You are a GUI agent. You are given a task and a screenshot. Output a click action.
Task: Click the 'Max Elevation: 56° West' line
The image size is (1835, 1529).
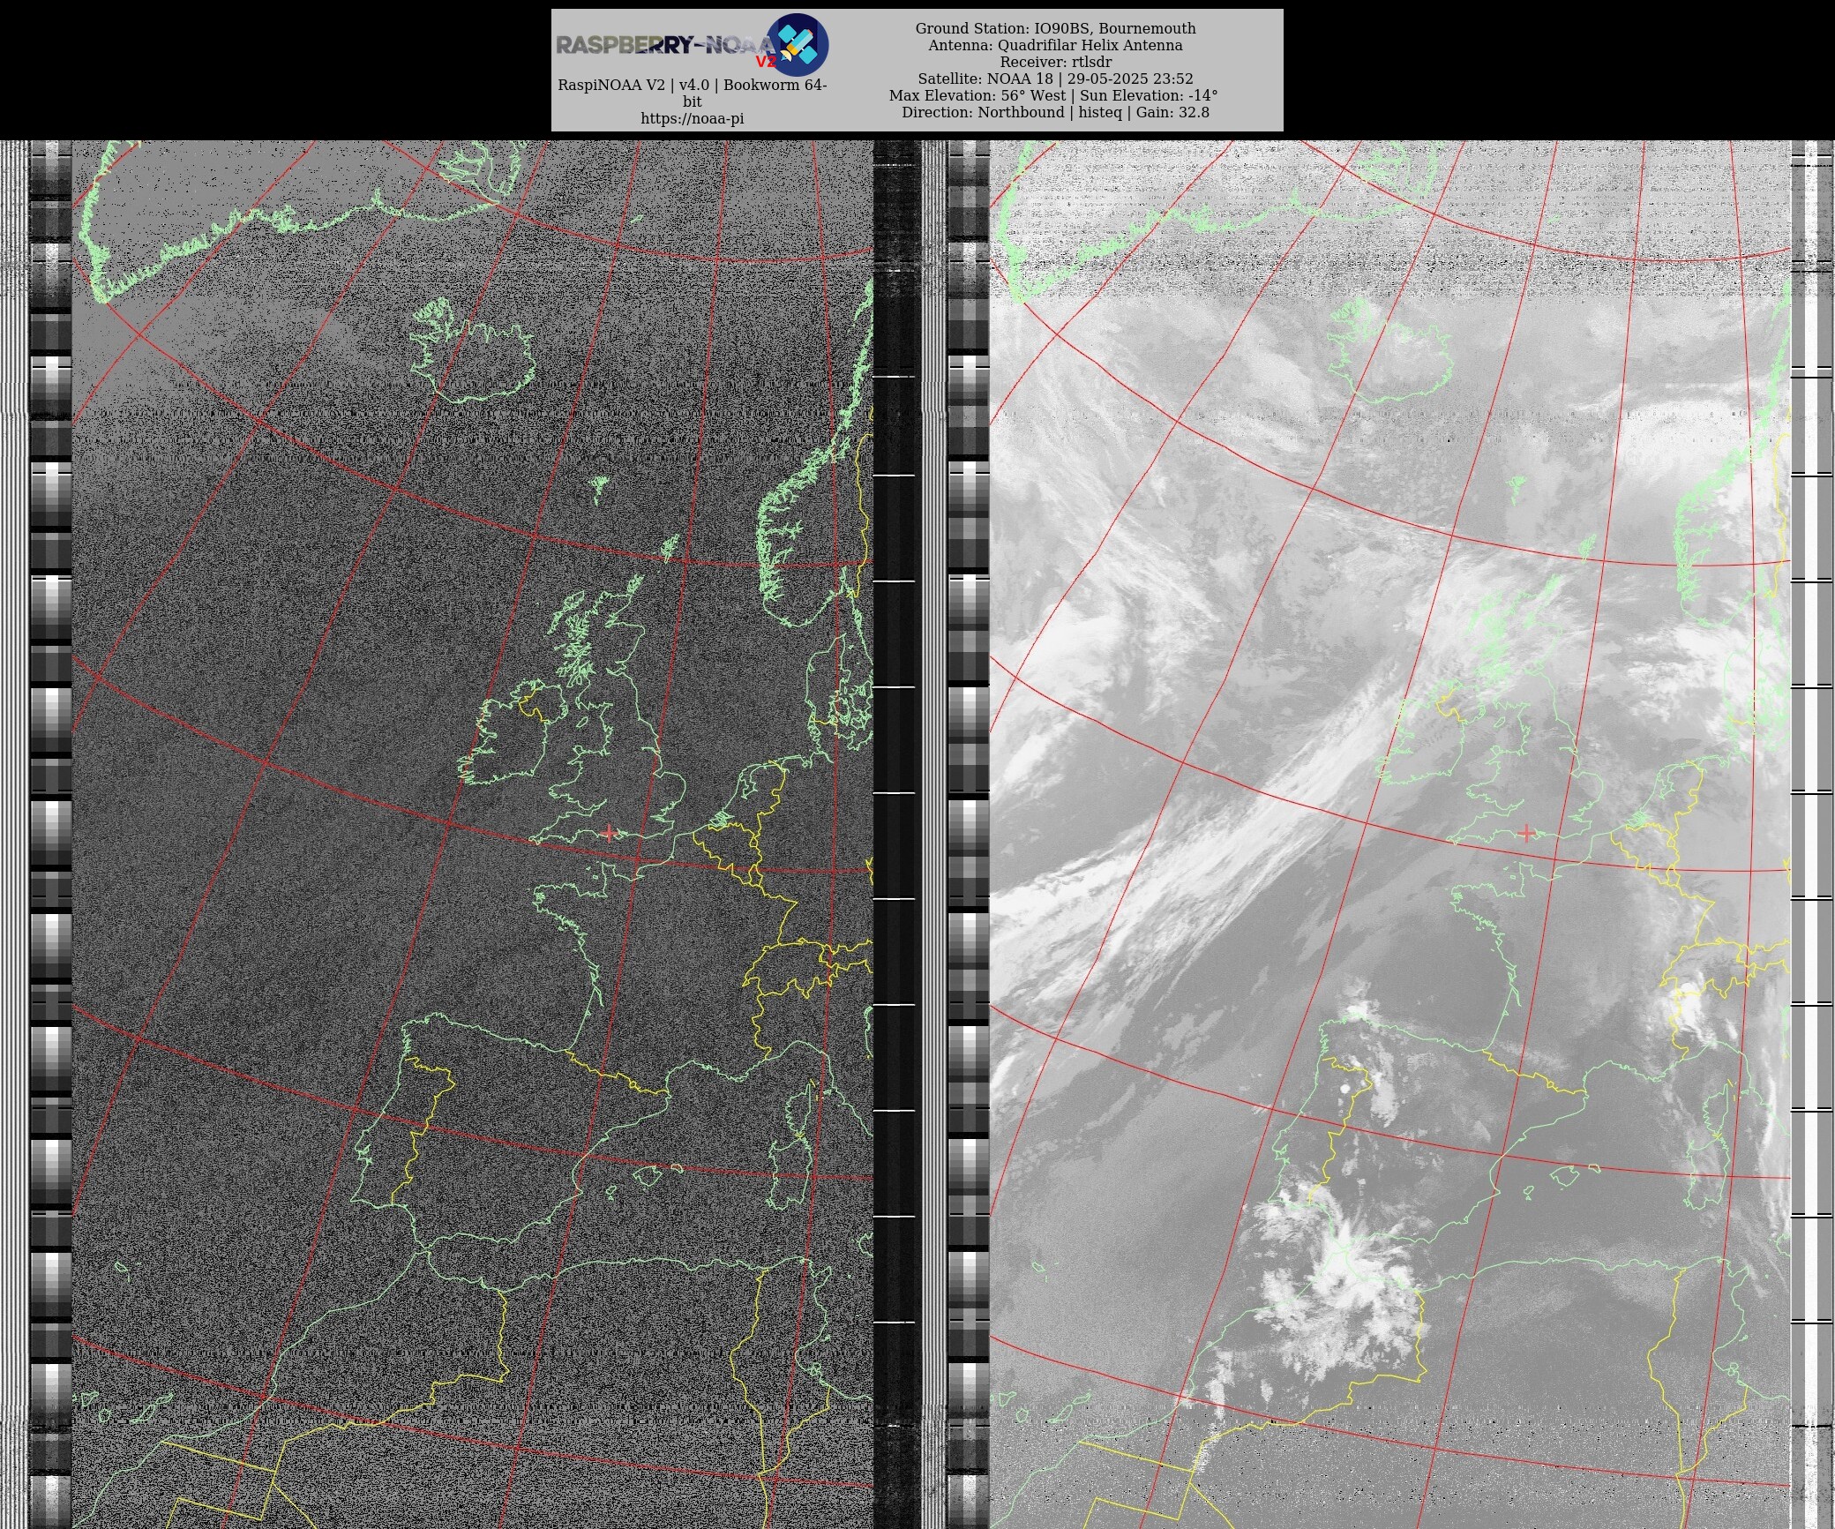pos(1053,95)
